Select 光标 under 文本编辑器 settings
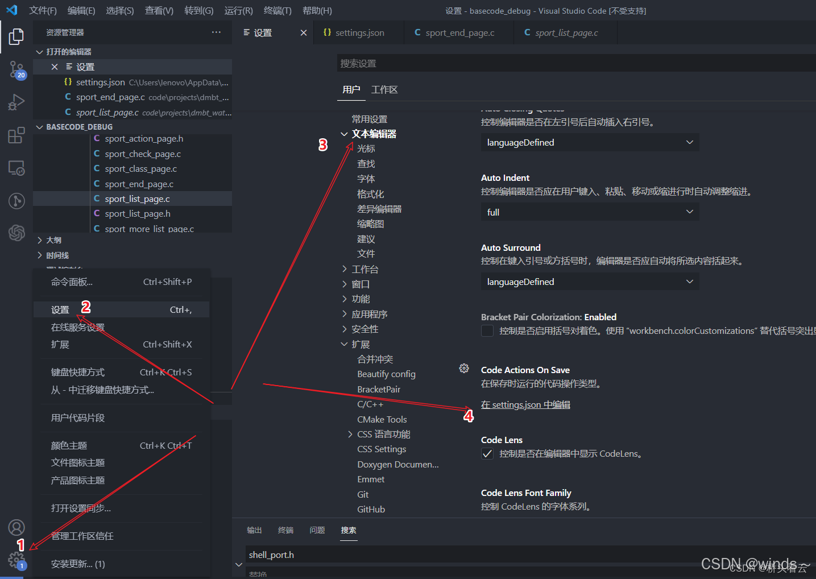Viewport: 816px width, 579px height. pyautogui.click(x=366, y=149)
